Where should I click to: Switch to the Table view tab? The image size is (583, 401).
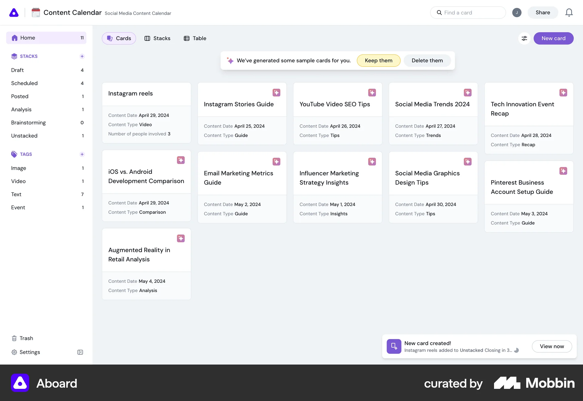(195, 38)
